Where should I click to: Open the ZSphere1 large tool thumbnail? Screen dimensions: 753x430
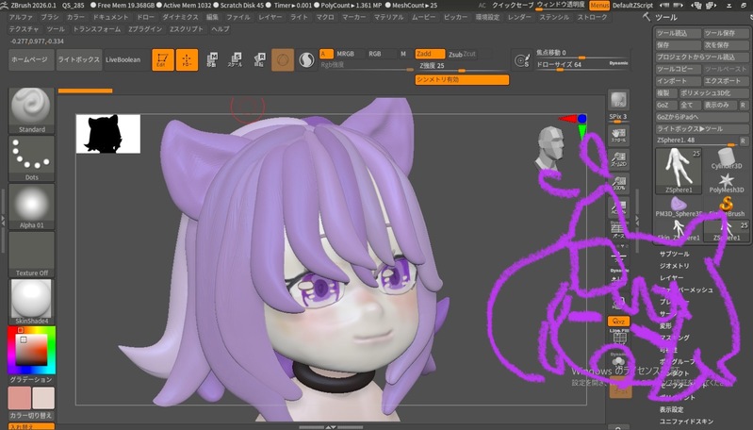point(679,171)
